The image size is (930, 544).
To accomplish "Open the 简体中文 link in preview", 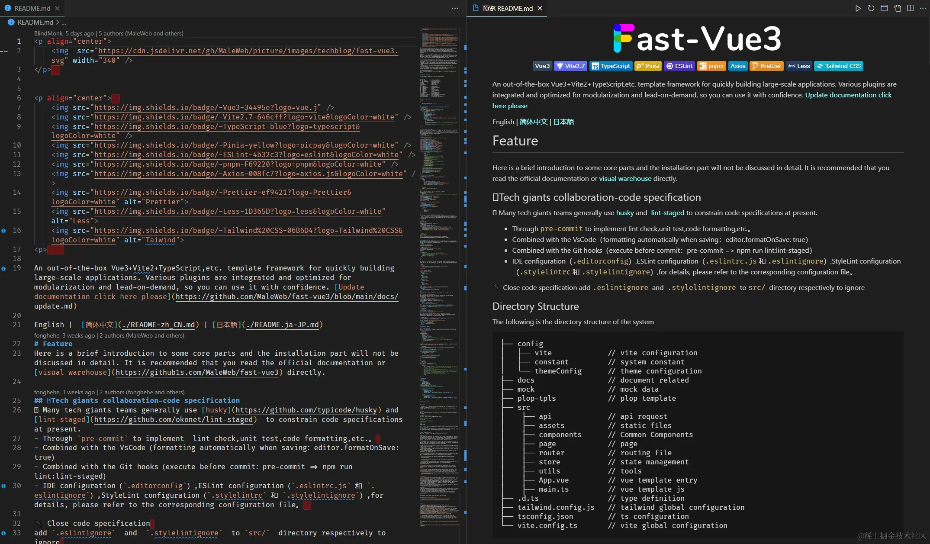I will tap(533, 122).
